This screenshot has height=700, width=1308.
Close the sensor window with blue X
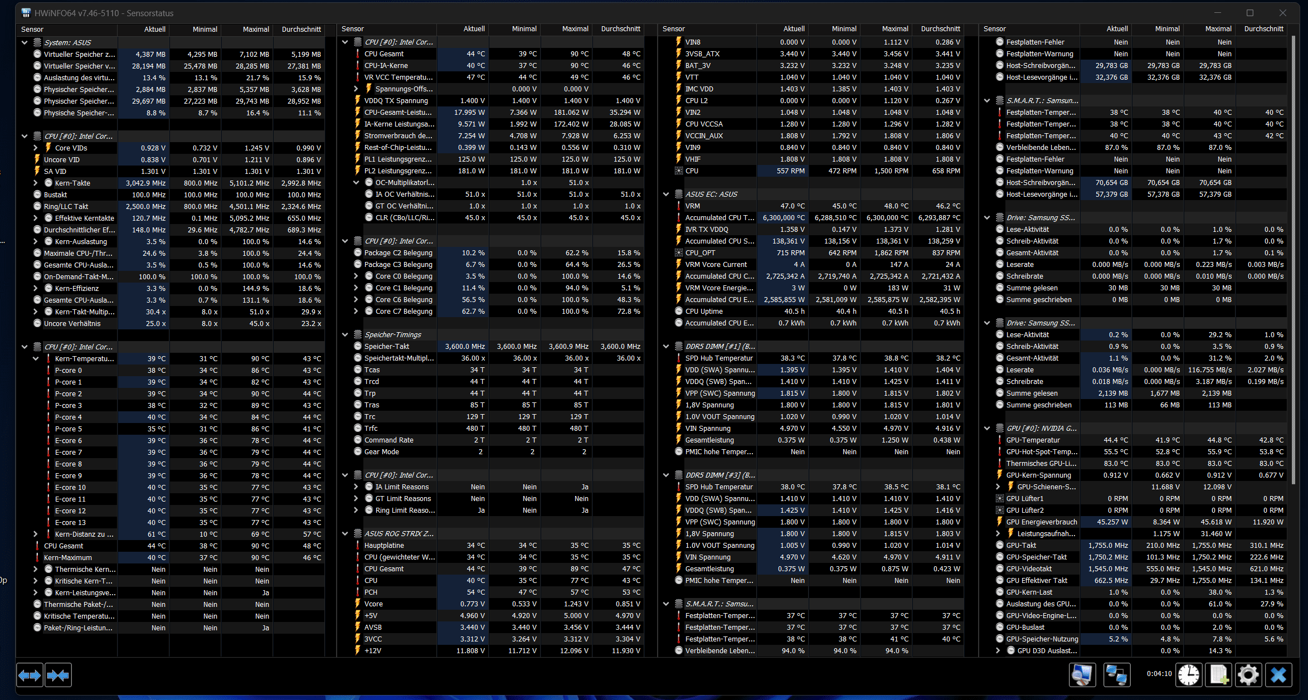point(1278,675)
